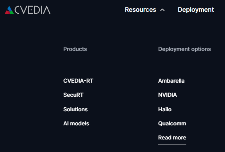Go to the SecuRT product link
Image resolution: width=225 pixels, height=152 pixels.
(73, 95)
